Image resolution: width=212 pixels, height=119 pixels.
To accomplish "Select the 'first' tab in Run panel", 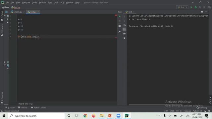I will (129, 12).
